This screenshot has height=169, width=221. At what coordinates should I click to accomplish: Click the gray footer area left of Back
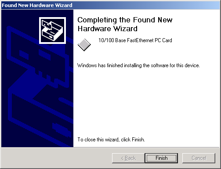coord(56,158)
